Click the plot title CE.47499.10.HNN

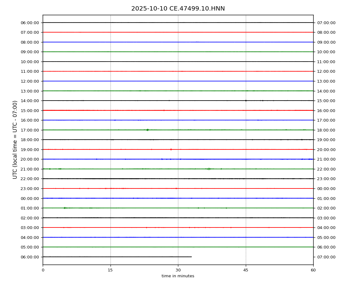(x=178, y=9)
